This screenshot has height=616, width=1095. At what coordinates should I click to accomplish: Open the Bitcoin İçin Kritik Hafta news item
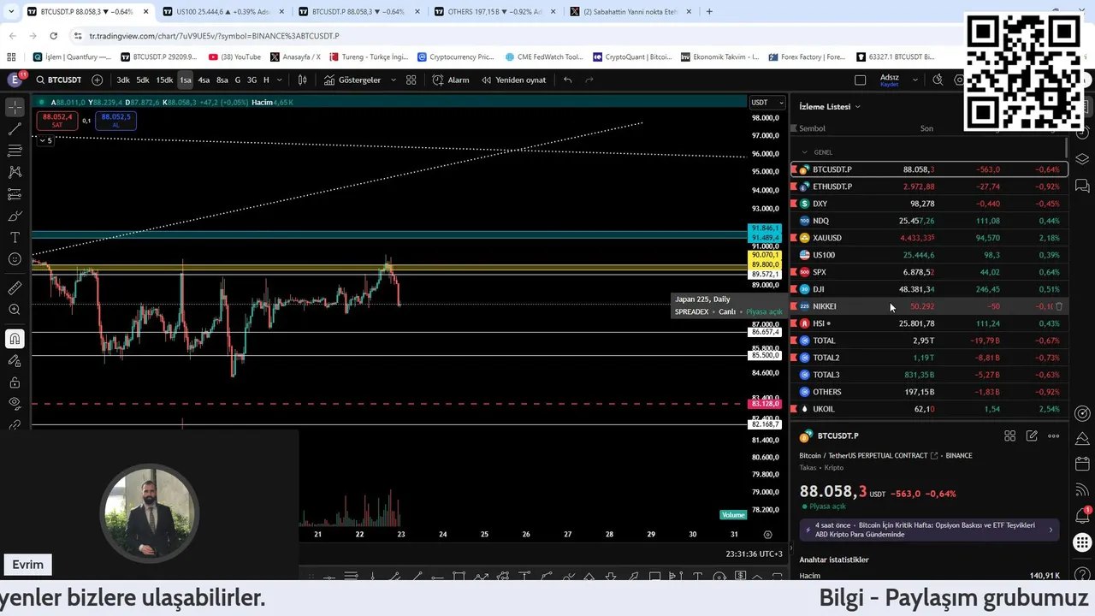point(930,530)
